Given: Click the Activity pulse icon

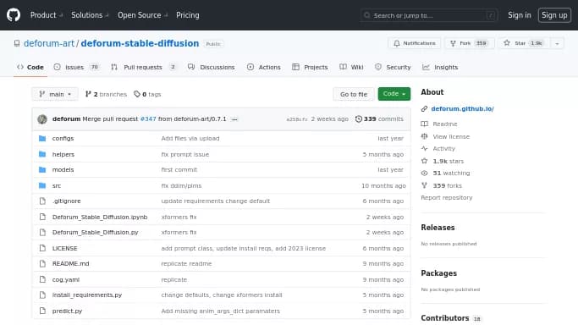Looking at the screenshot, I should 424,148.
